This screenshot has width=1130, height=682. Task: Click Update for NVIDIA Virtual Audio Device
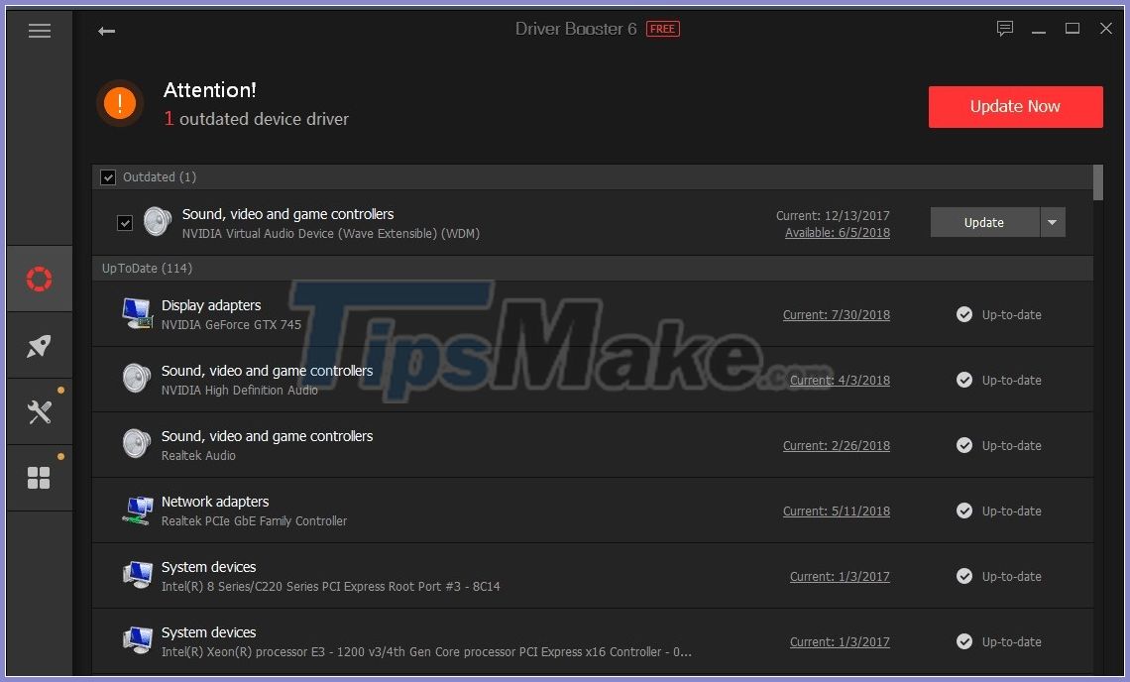(983, 222)
